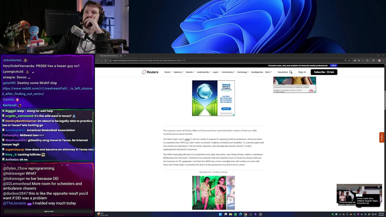Click the browser back arrow
Image resolution: width=386 pixels, height=217 pixels.
(x=97, y=60)
